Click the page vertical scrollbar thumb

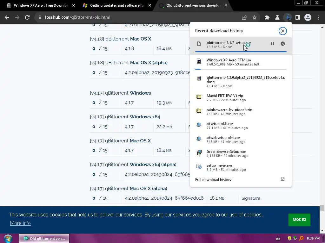coord(322,208)
